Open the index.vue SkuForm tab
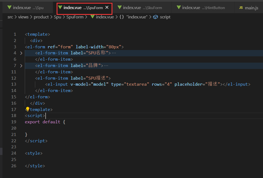This screenshot has width=263, height=178. click(x=142, y=7)
